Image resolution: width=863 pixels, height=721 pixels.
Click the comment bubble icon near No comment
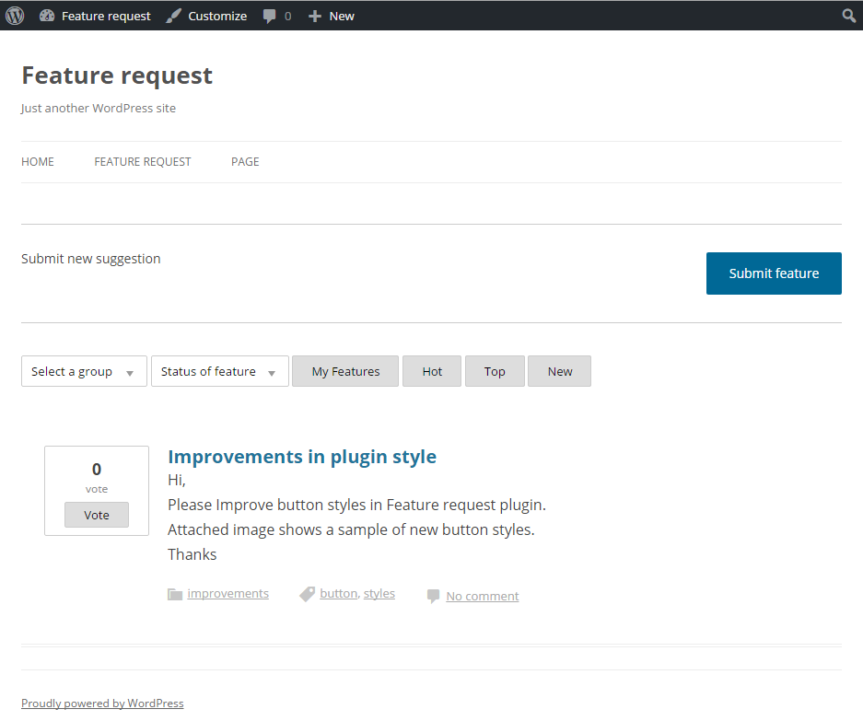[433, 597]
